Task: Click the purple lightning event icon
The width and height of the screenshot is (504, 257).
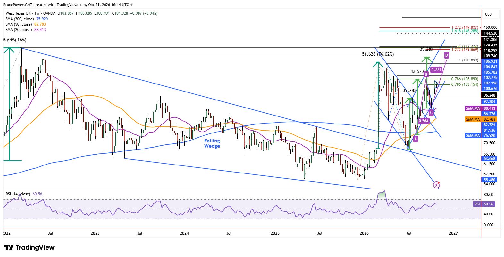Action: [436, 185]
